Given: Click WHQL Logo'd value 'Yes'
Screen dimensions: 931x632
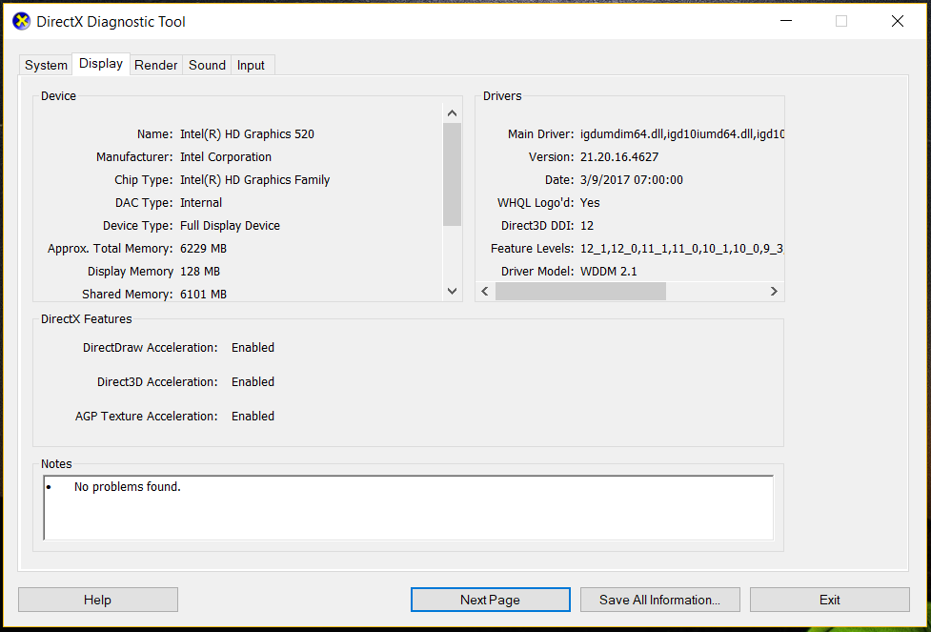Looking at the screenshot, I should (590, 203).
